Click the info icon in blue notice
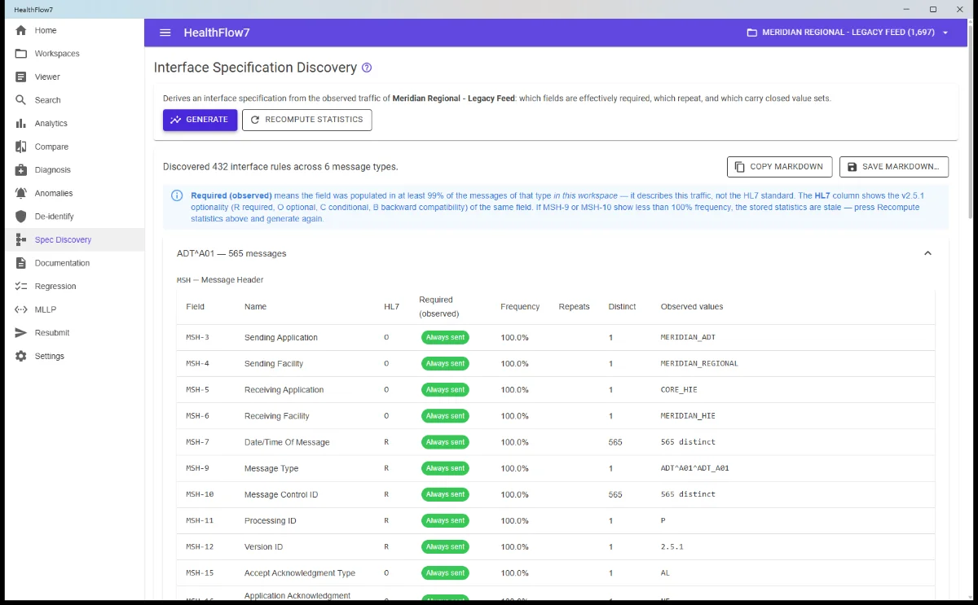Image resolution: width=978 pixels, height=605 pixels. (x=177, y=195)
